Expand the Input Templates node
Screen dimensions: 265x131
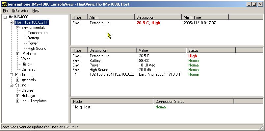tap(17, 101)
